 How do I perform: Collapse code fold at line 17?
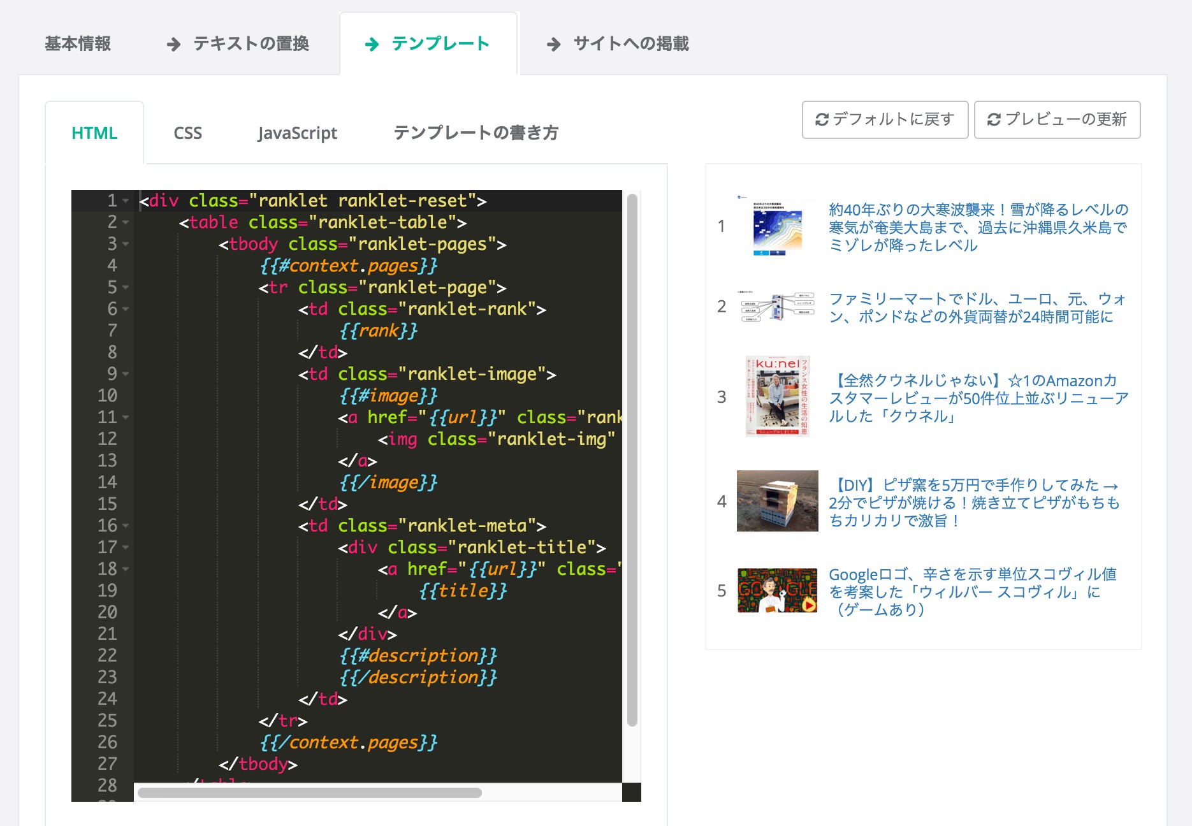click(x=126, y=547)
